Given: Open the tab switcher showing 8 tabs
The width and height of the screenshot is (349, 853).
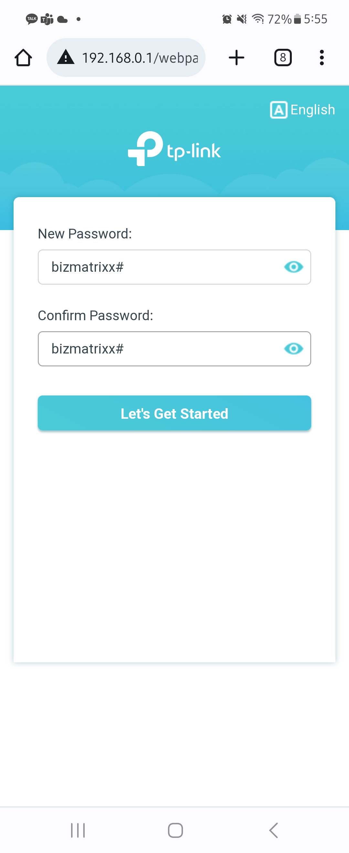Looking at the screenshot, I should pyautogui.click(x=283, y=58).
